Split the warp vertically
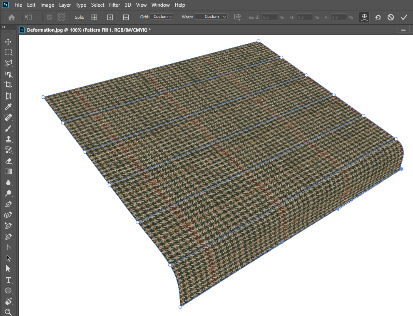Screen dimensions: 413x316 tap(110, 17)
